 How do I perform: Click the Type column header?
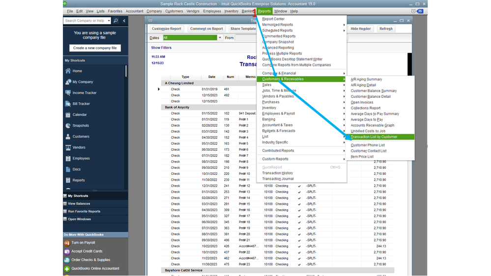185,77
